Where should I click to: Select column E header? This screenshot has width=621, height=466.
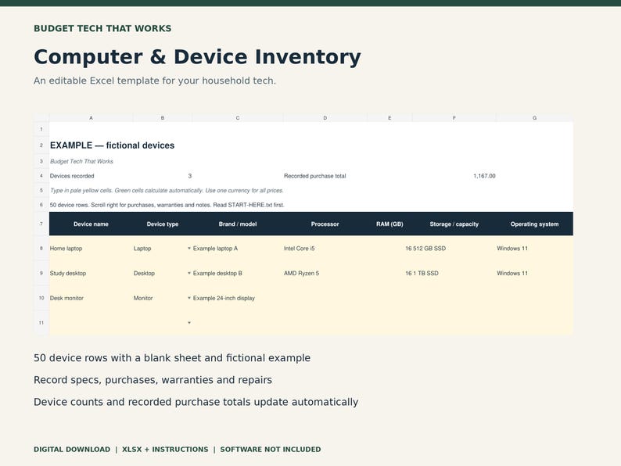(389, 118)
